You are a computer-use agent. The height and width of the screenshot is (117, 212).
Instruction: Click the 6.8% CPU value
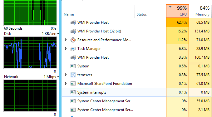pos(183,49)
